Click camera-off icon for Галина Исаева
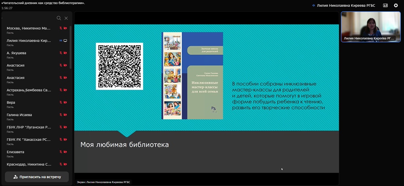 tap(65, 115)
